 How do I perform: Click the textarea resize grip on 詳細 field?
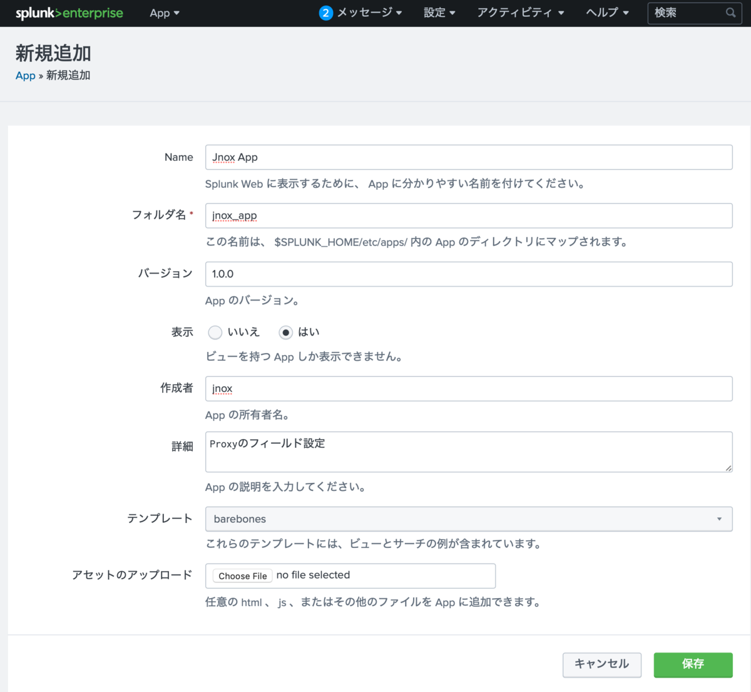point(728,468)
